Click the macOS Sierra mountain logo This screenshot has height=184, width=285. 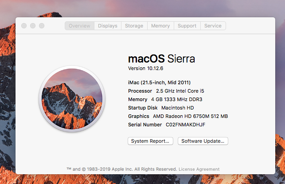tap(72, 99)
